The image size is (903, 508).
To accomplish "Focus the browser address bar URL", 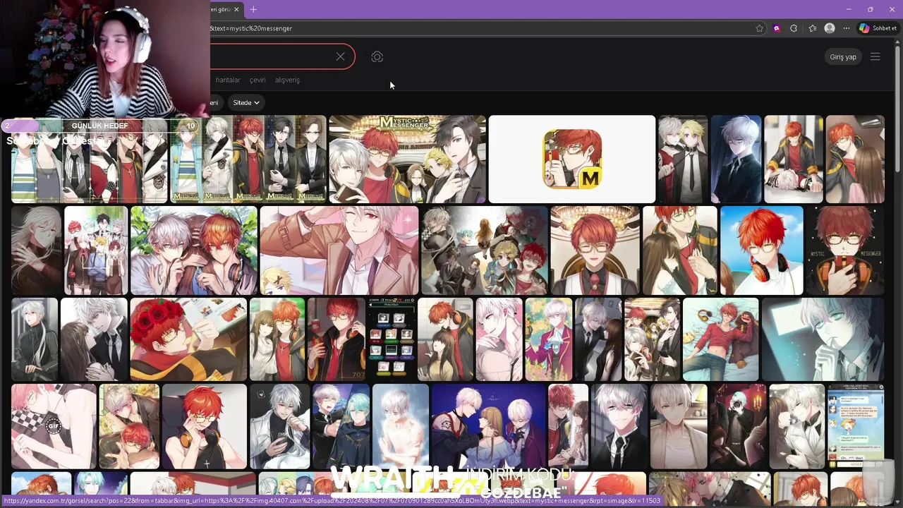I will point(480,28).
